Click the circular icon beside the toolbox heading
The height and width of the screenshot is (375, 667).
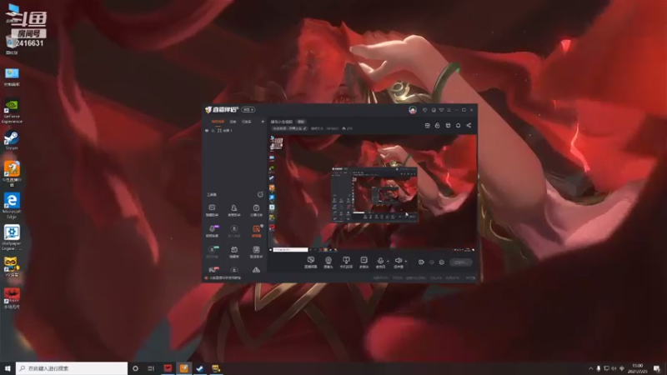(260, 194)
